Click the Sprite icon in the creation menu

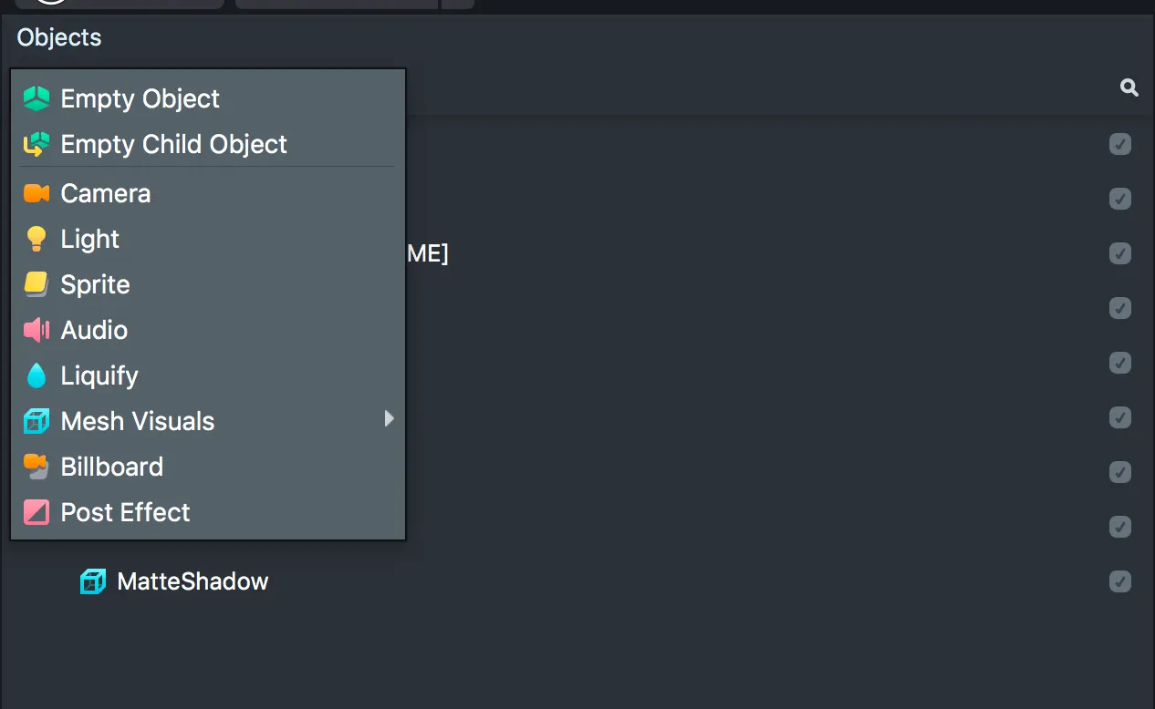[37, 283]
